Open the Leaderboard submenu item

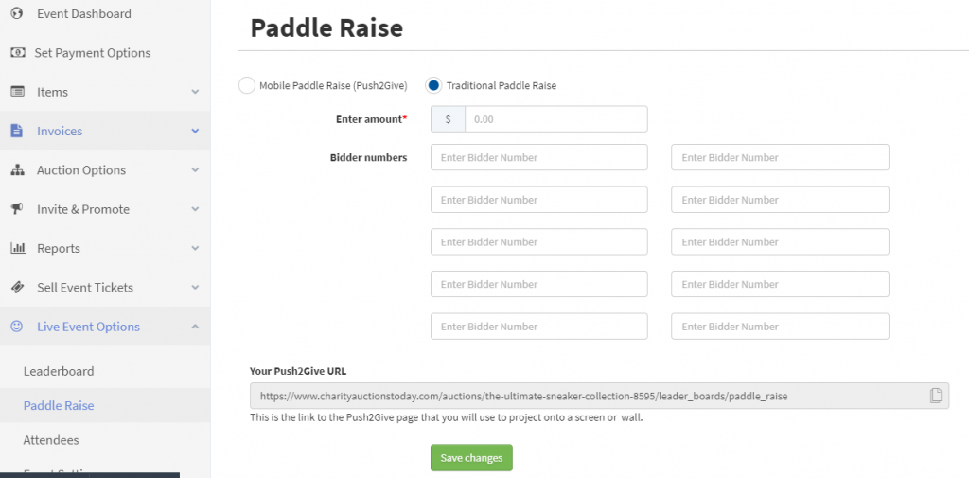pos(59,371)
